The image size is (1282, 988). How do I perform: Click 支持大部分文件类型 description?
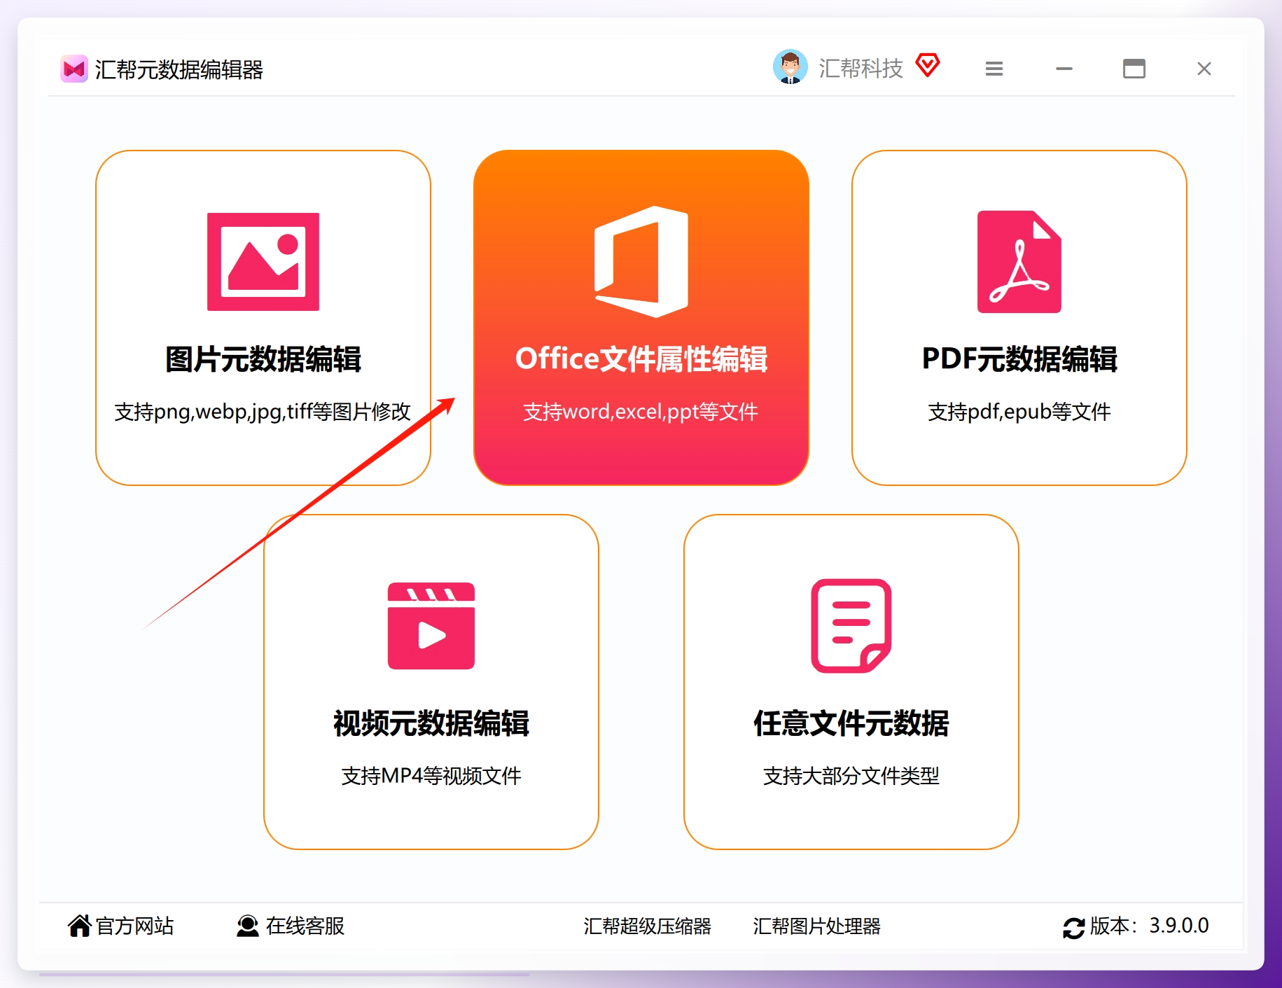click(x=851, y=776)
